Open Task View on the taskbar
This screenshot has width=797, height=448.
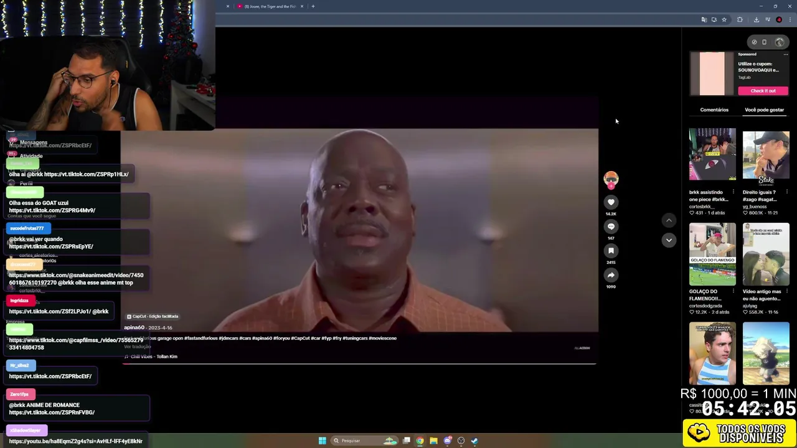(407, 441)
